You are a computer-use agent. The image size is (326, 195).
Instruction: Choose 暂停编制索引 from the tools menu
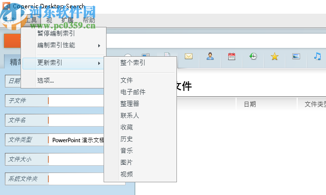[x=64, y=33]
